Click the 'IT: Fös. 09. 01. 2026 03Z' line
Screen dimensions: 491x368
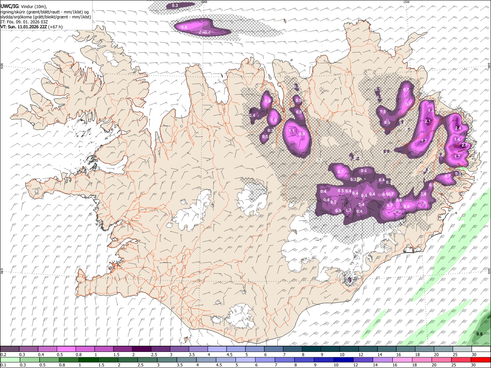[x=24, y=22]
